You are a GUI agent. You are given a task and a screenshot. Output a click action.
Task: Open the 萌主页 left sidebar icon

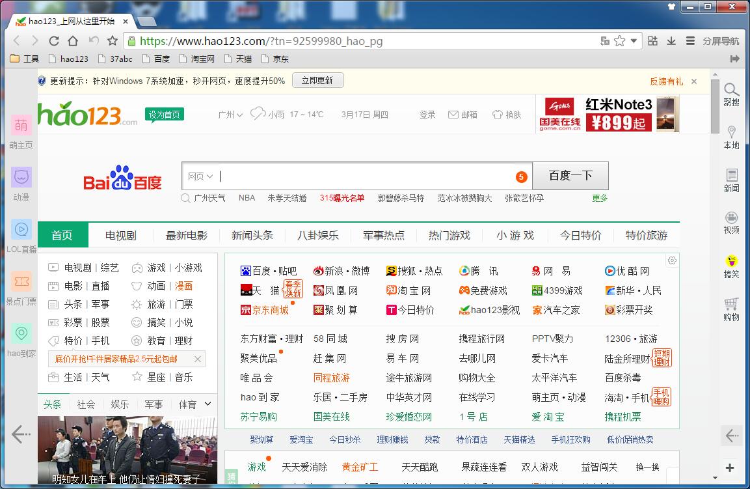click(x=21, y=126)
